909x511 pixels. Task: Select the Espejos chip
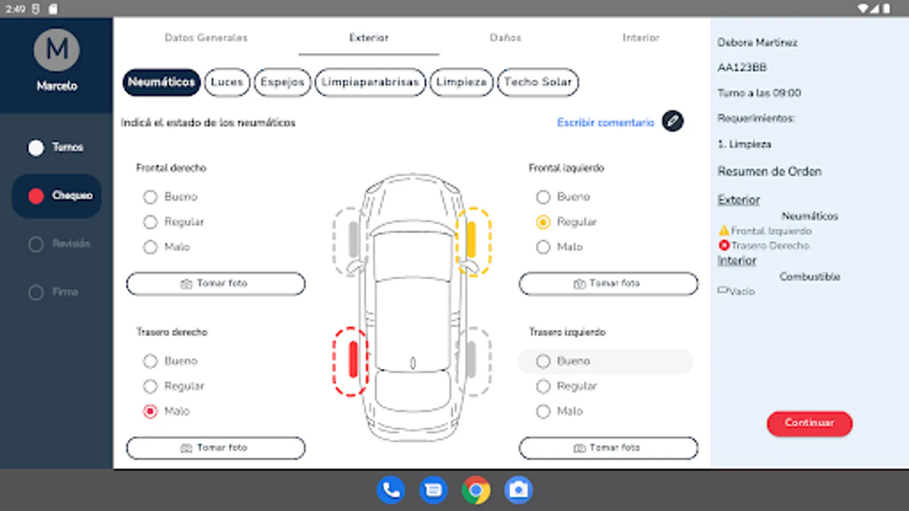pyautogui.click(x=282, y=82)
